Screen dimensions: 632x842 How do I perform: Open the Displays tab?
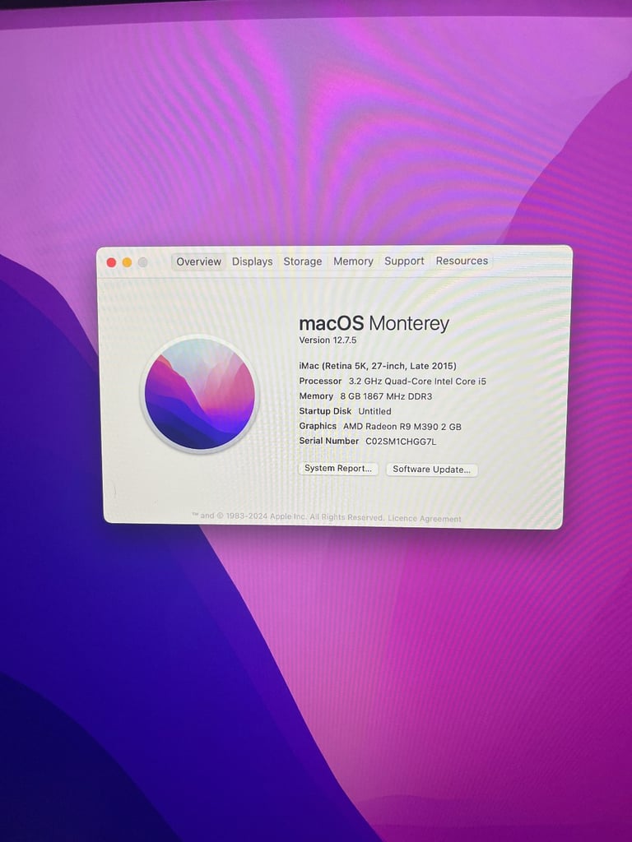tap(252, 261)
